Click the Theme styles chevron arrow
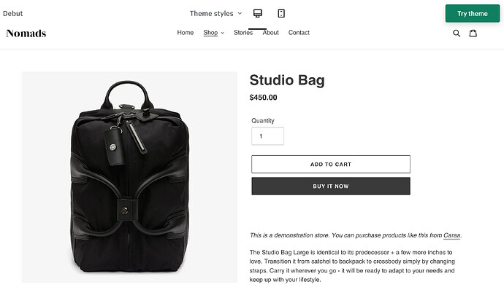504x287 pixels. 240,13
